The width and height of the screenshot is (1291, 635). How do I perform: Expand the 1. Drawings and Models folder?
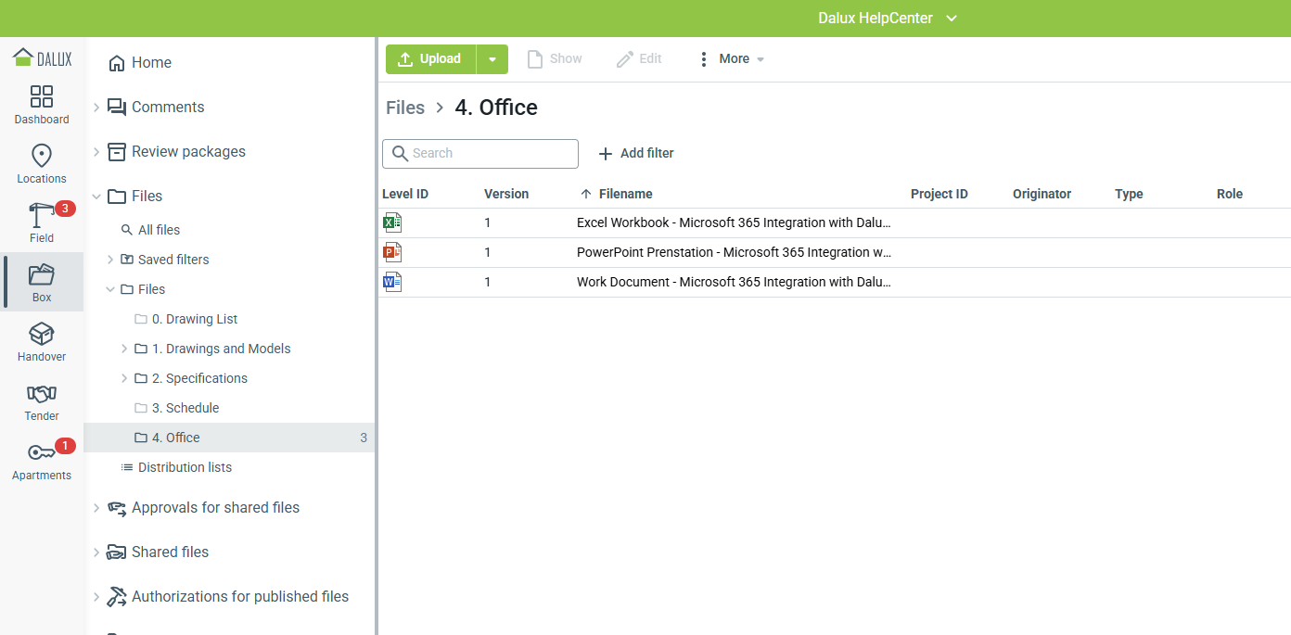(x=124, y=349)
